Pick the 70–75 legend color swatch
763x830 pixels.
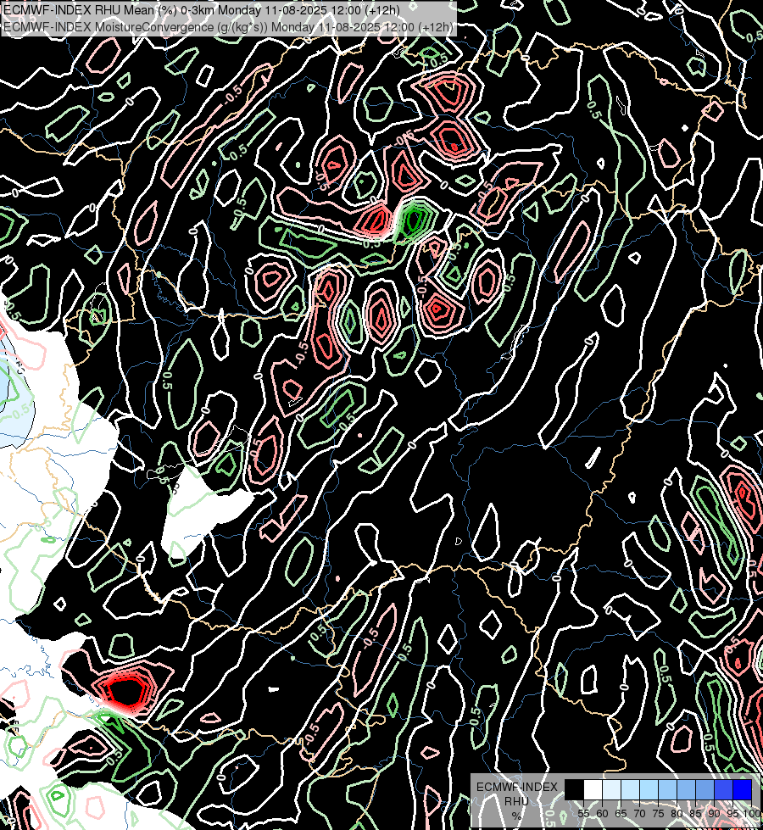click(649, 789)
